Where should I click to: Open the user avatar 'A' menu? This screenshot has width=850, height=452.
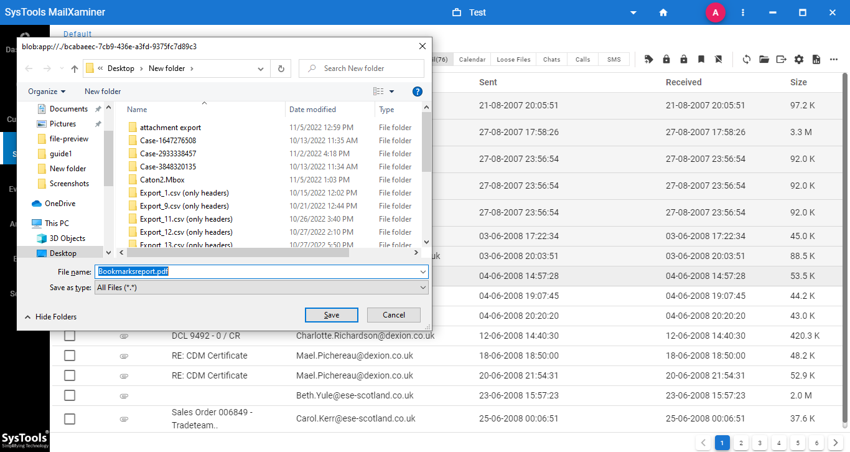coord(716,12)
